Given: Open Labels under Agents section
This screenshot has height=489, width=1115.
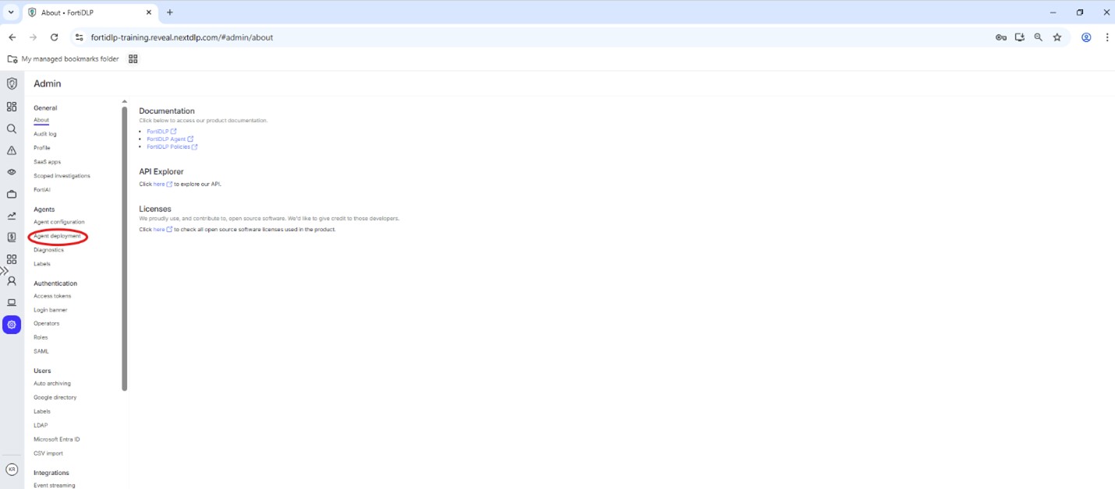Looking at the screenshot, I should click(x=42, y=264).
